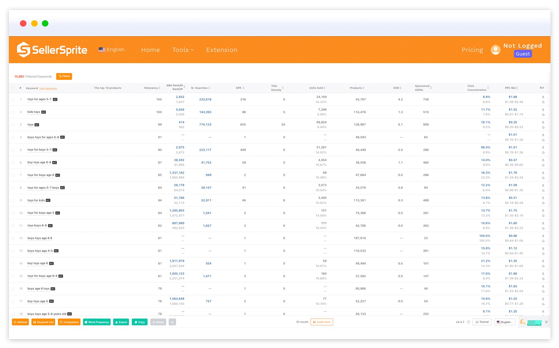Check the row for 'toys for ages 5-7'
Screen dimensions: 559x348
coord(13,99)
